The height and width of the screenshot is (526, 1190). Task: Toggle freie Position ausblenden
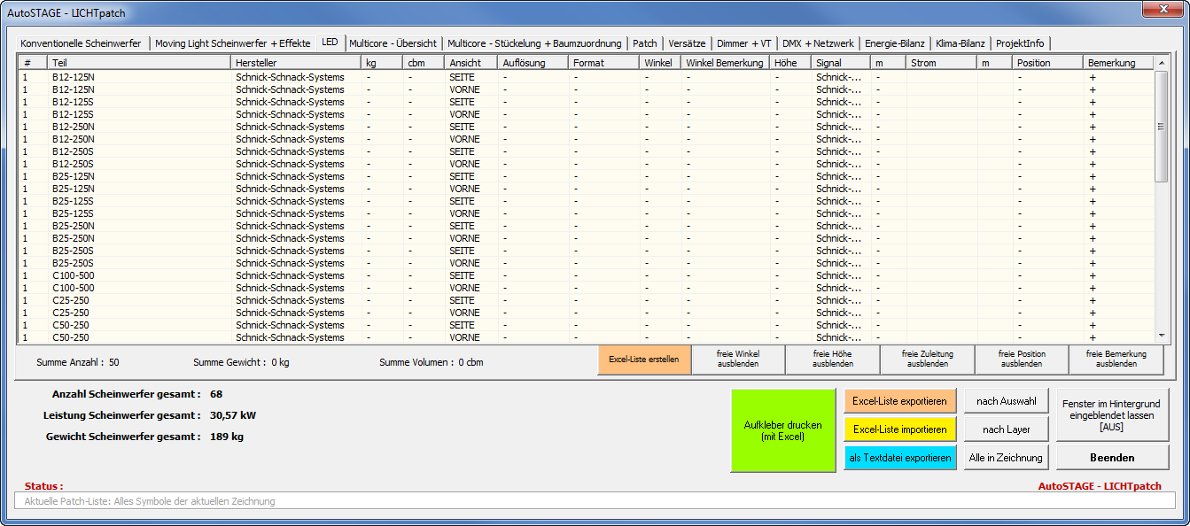coord(1022,360)
